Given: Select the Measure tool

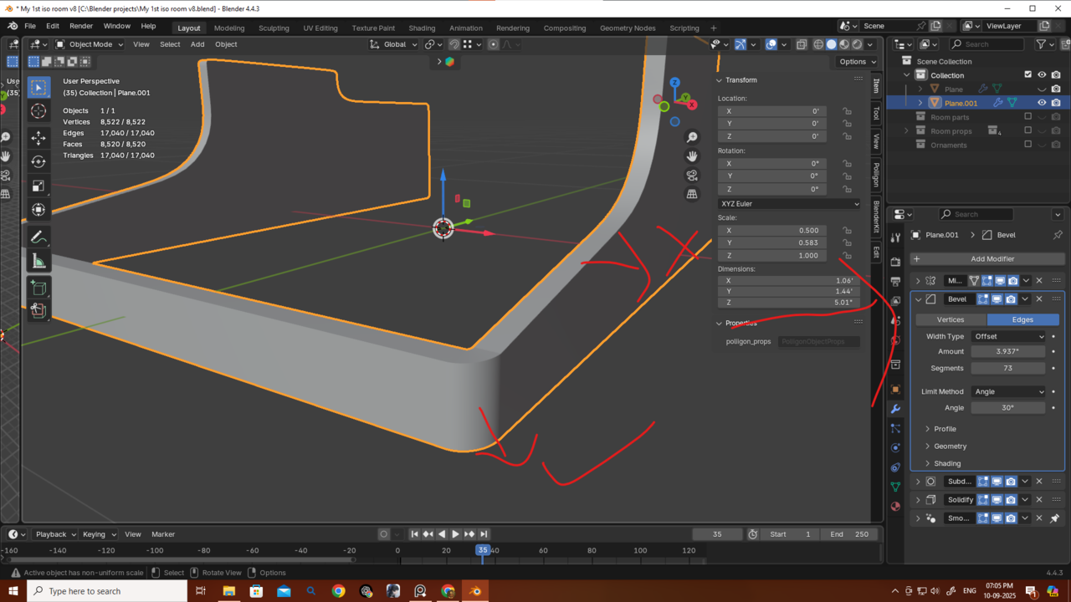Looking at the screenshot, I should point(38,262).
